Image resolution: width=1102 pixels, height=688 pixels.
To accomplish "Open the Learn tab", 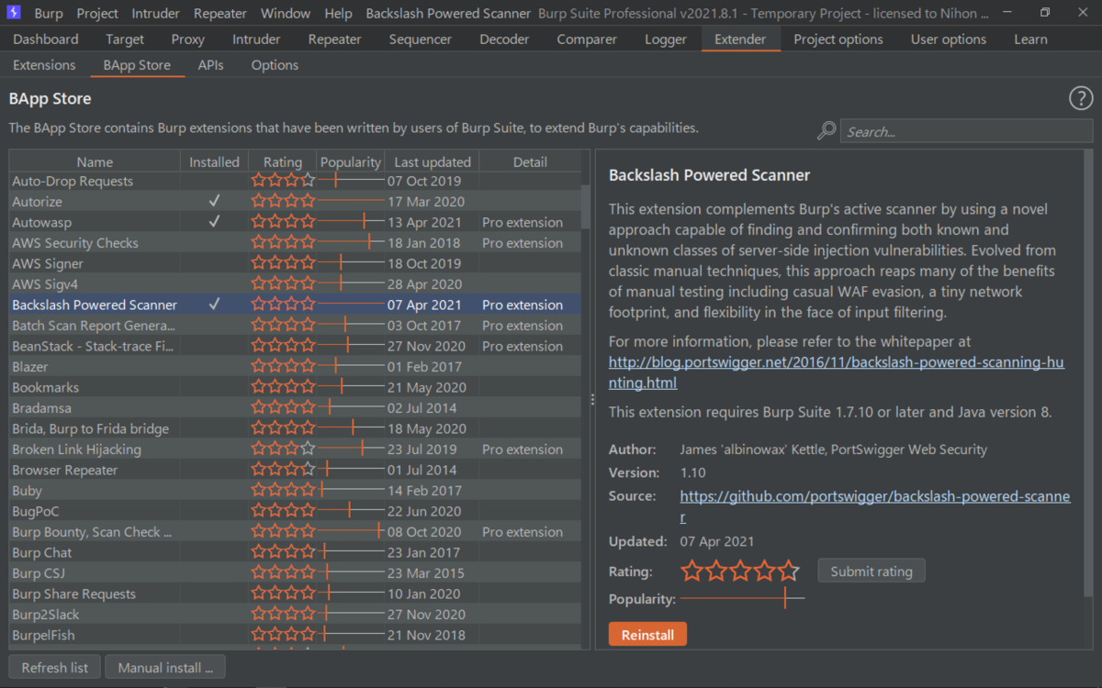I will pos(1030,39).
